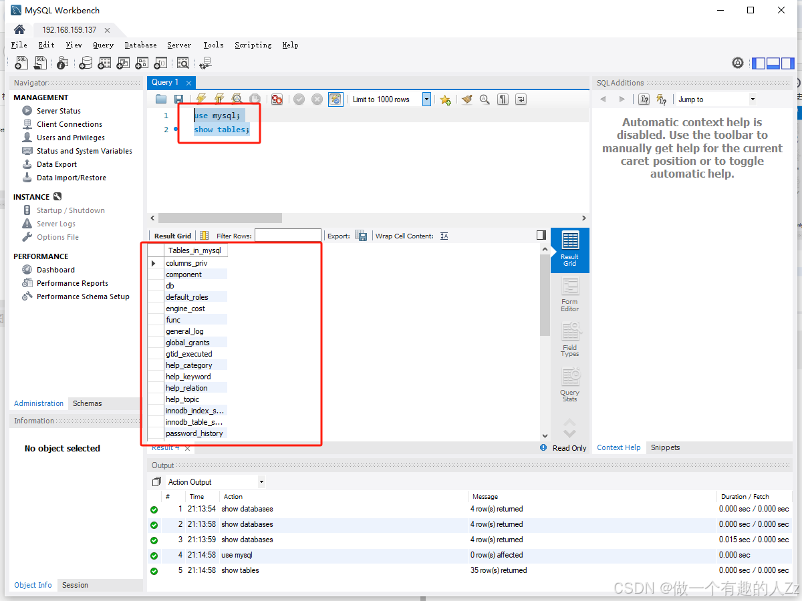Click the Filter Rows input field
Viewport: 802px width, 601px height.
click(288, 236)
